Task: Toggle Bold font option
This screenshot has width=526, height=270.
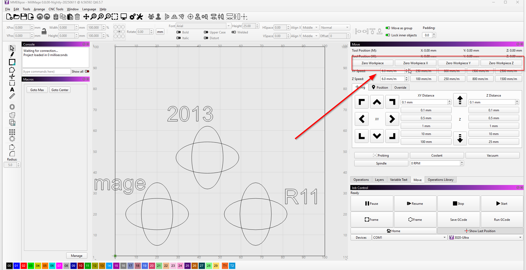Action: pos(179,32)
